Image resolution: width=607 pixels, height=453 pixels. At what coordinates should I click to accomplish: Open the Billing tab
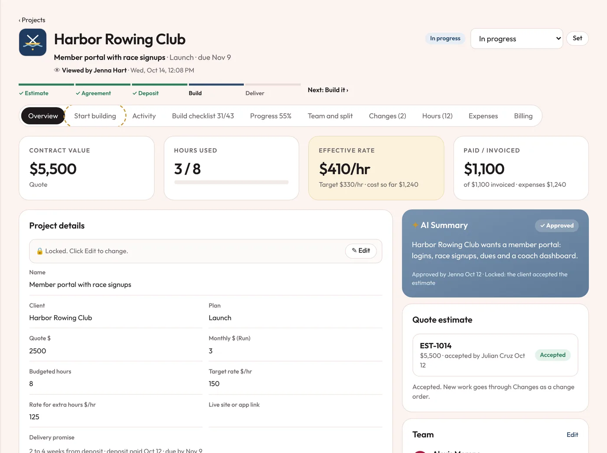pyautogui.click(x=523, y=116)
